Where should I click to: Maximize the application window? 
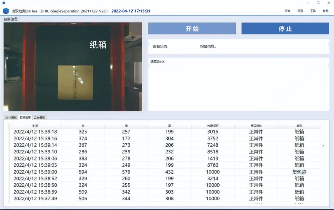pos(318,3)
